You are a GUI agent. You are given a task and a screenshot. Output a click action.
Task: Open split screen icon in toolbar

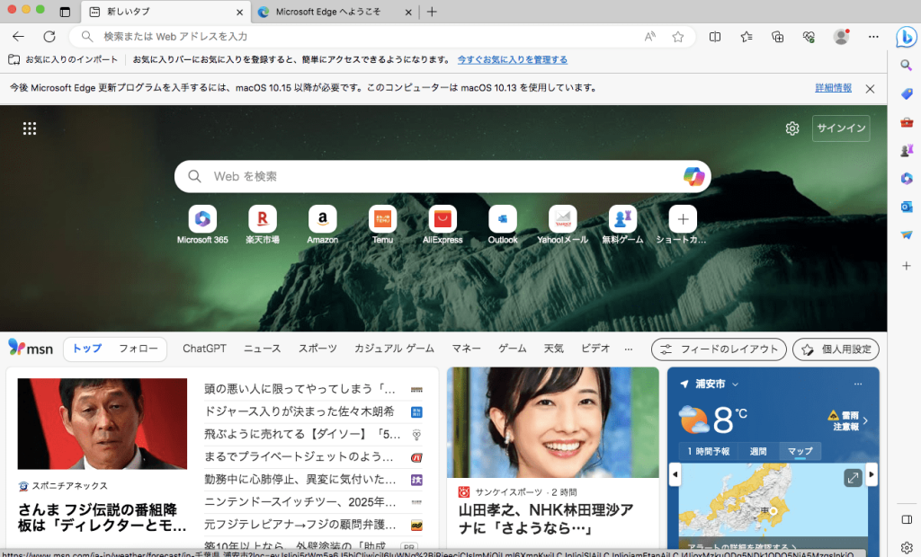(715, 37)
